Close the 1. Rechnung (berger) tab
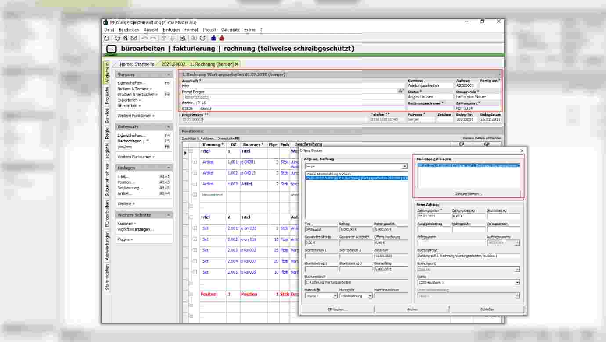This screenshot has height=342, width=606. [x=237, y=64]
